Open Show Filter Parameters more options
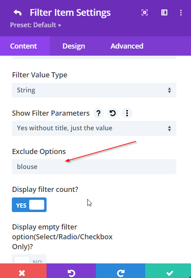The width and height of the screenshot is (191, 278). pos(127,113)
